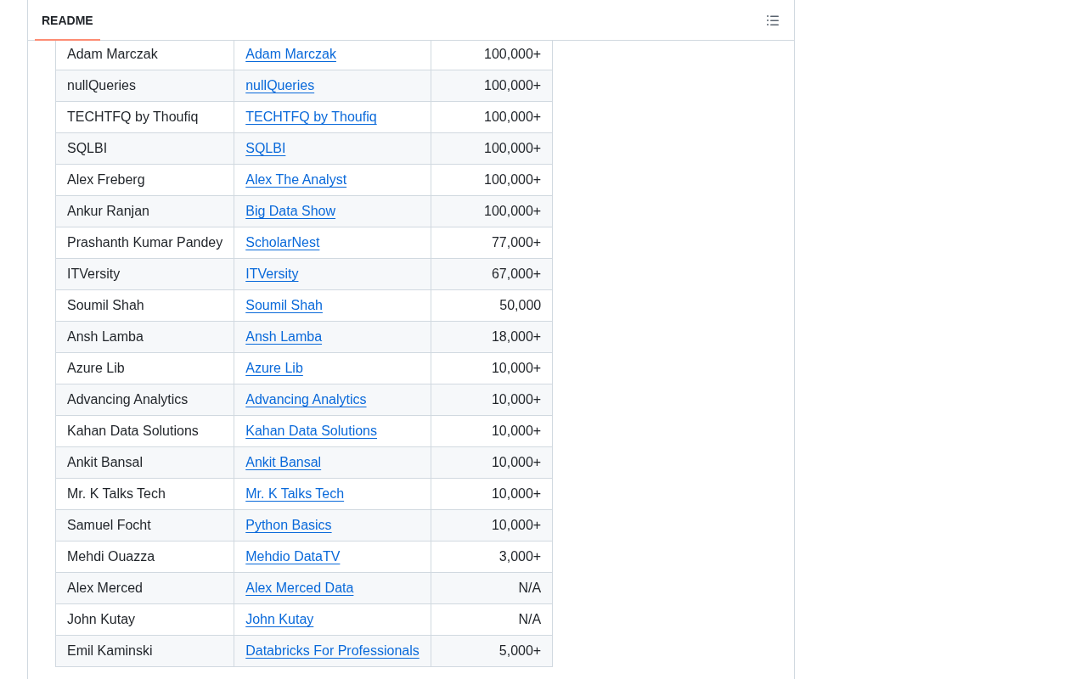Select 100,000+ in the Ankur Ranjan row
Screen dimensions: 1087x679
coord(512,211)
